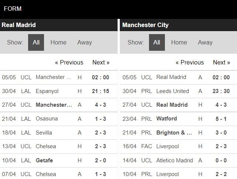Open Manchester City's Atletico Madrid match
This screenshot has height=179, width=237.
tap(175, 160)
